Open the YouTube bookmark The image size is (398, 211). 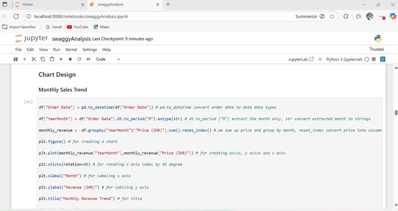point(77,27)
